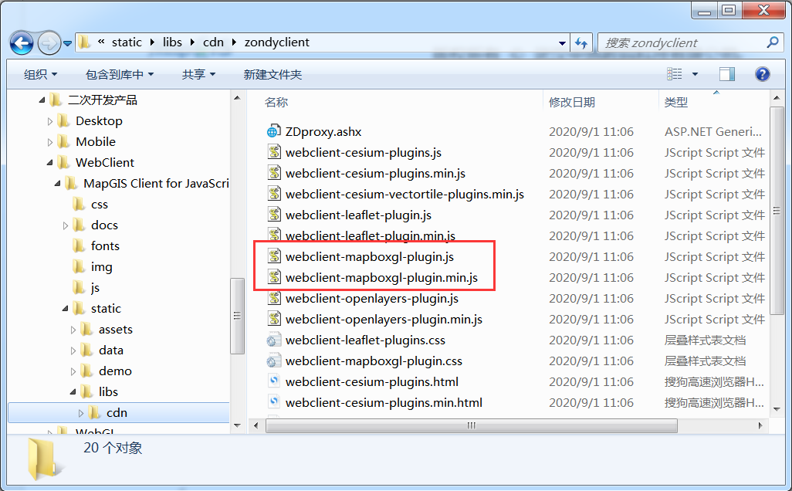Viewport: 792px width, 491px height.
Task: Go back with the blue Back arrow
Action: click(22, 43)
